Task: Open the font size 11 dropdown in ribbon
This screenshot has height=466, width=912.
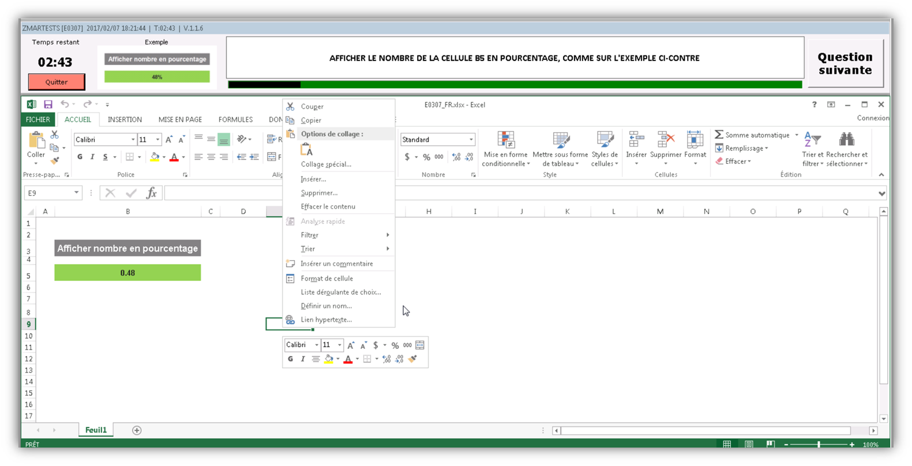Action: 157,140
